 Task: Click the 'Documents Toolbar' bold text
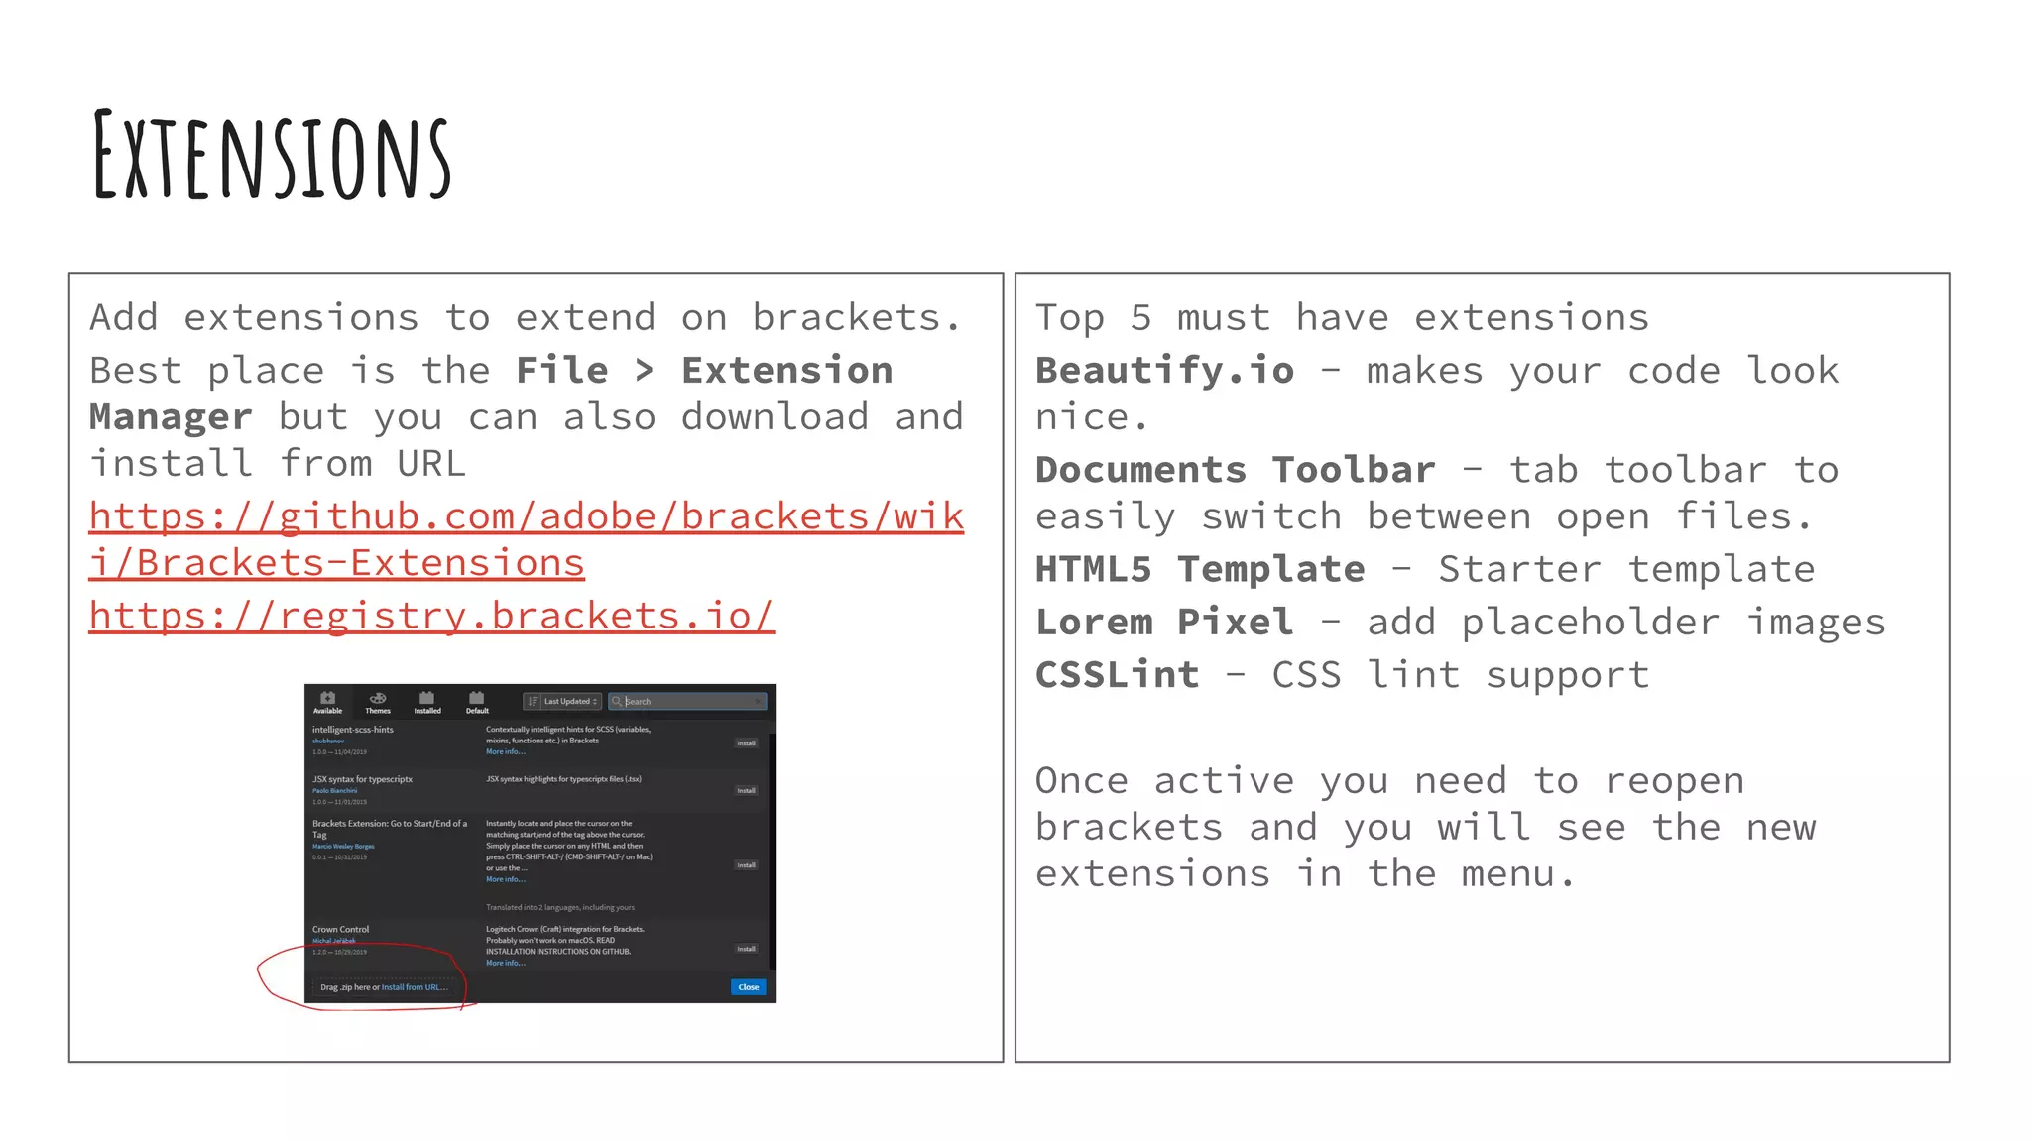coord(1235,470)
